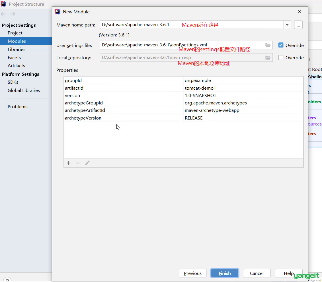
Task: Select SDKs under Platform Settings
Action: [13, 82]
